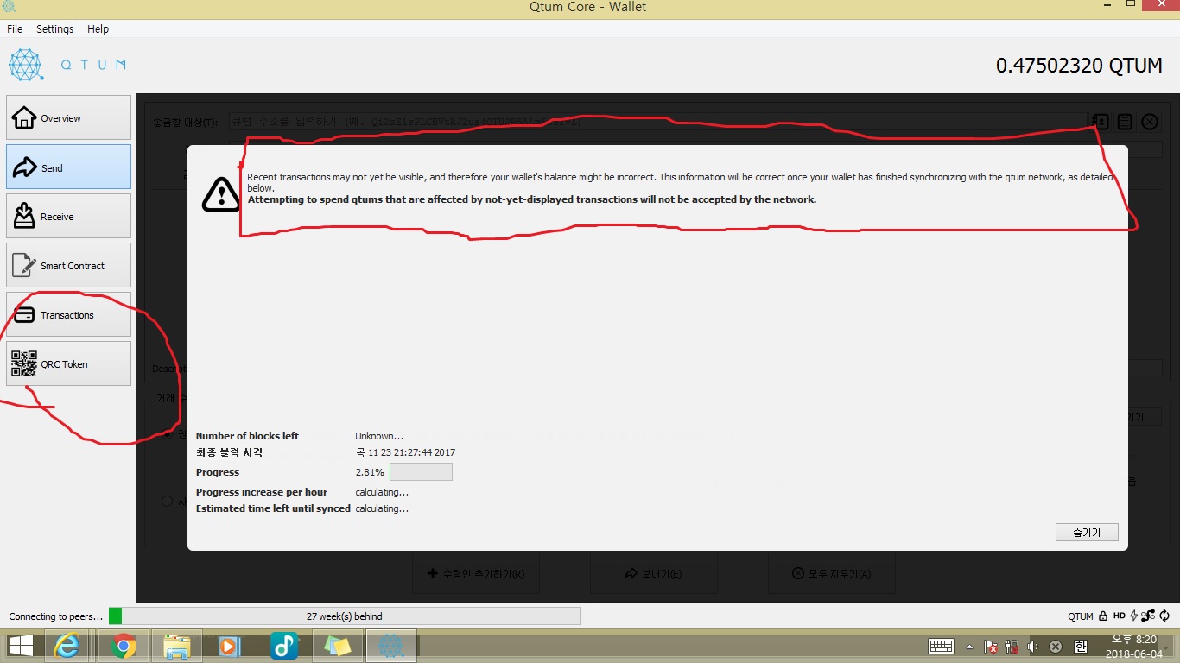Open the media player taskbar icon

pyautogui.click(x=230, y=646)
